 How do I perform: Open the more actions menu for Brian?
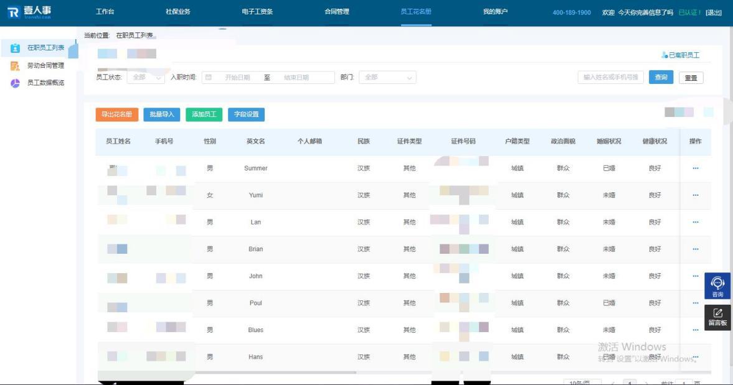(695, 249)
